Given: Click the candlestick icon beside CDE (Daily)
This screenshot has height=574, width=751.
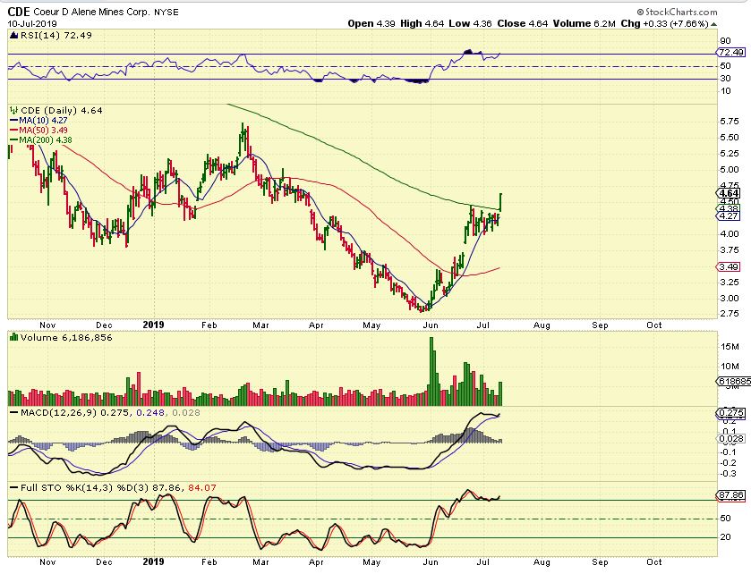Looking at the screenshot, I should [x=14, y=110].
